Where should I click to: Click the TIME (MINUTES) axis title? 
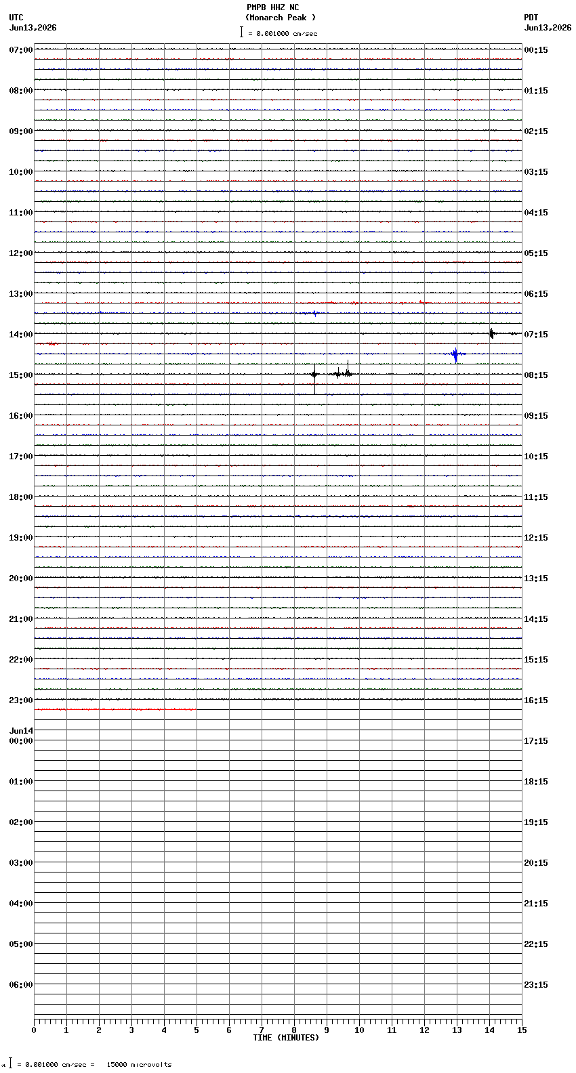pyautogui.click(x=286, y=1038)
